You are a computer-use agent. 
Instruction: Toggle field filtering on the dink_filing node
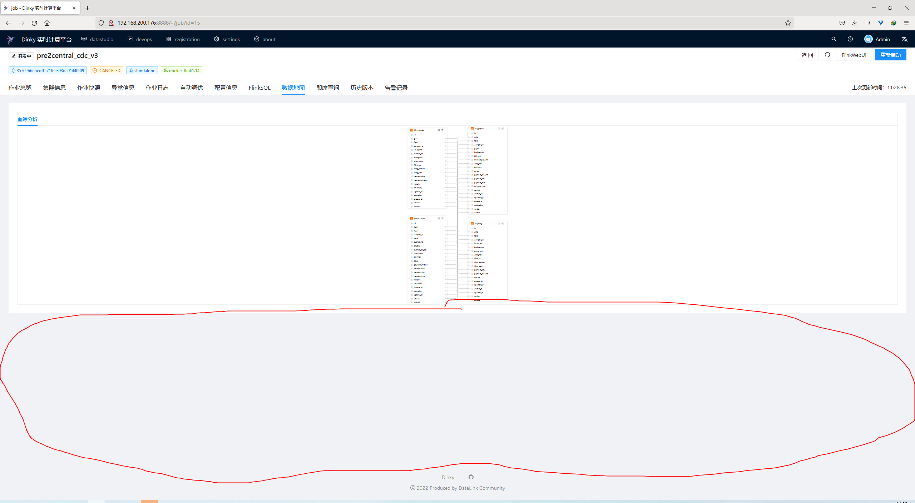tap(503, 224)
